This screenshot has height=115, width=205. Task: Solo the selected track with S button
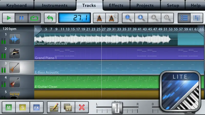23,107
